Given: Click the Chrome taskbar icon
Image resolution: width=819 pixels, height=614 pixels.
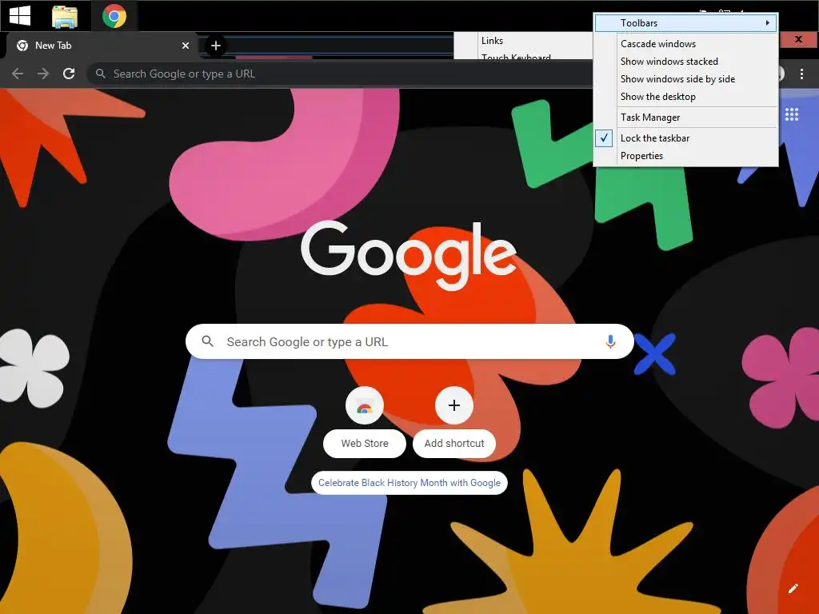Looking at the screenshot, I should click(114, 16).
